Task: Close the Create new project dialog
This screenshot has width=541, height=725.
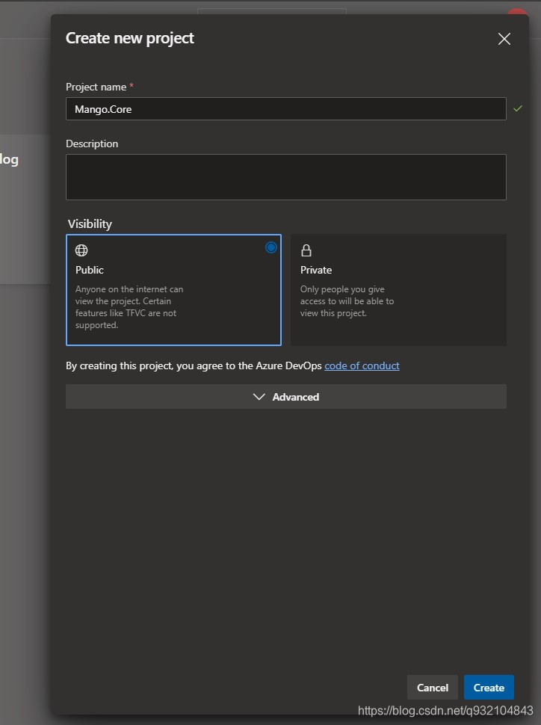Action: tap(504, 39)
